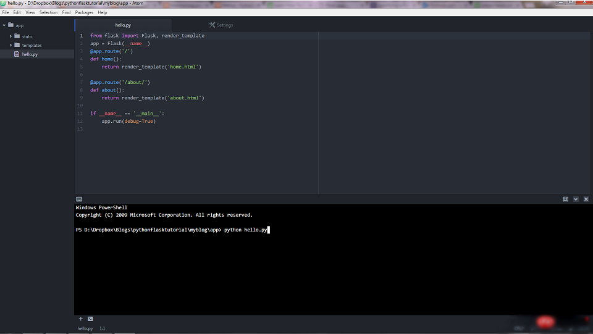
Task: Click the 'def home():' line
Action: [x=106, y=59]
